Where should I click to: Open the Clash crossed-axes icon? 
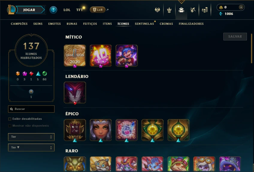point(157,10)
